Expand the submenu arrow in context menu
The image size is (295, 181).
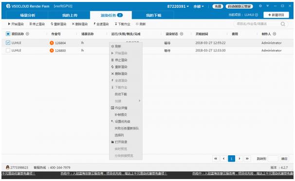(x=139, y=101)
